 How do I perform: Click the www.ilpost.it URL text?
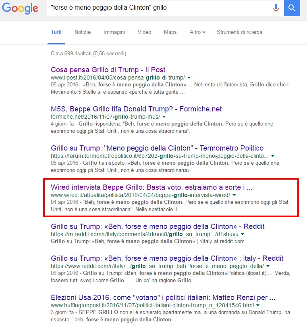pyautogui.click(x=118, y=78)
